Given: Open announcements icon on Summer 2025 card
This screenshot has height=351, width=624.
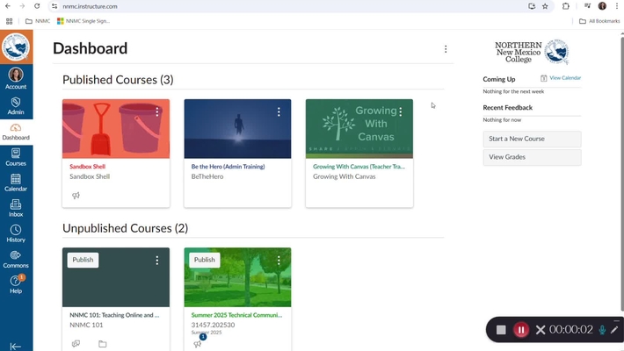Looking at the screenshot, I should (x=198, y=343).
